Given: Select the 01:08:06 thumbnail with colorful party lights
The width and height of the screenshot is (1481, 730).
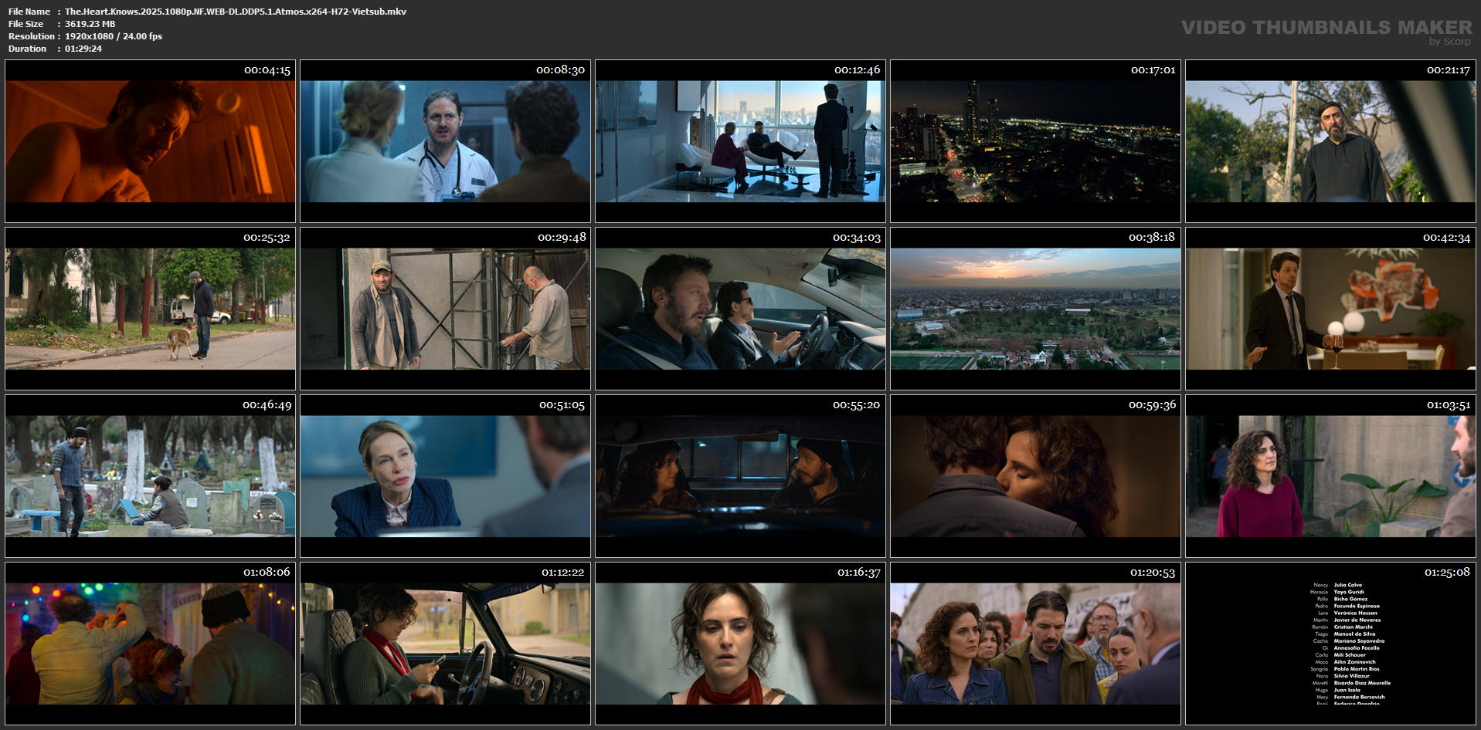Looking at the screenshot, I should [x=150, y=644].
